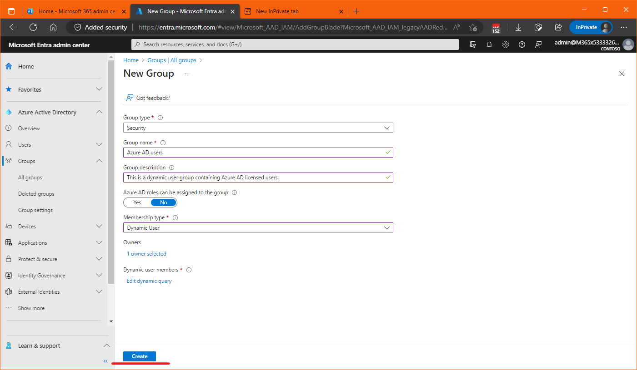Open the notifications bell icon
The width and height of the screenshot is (637, 370).
pyautogui.click(x=489, y=44)
